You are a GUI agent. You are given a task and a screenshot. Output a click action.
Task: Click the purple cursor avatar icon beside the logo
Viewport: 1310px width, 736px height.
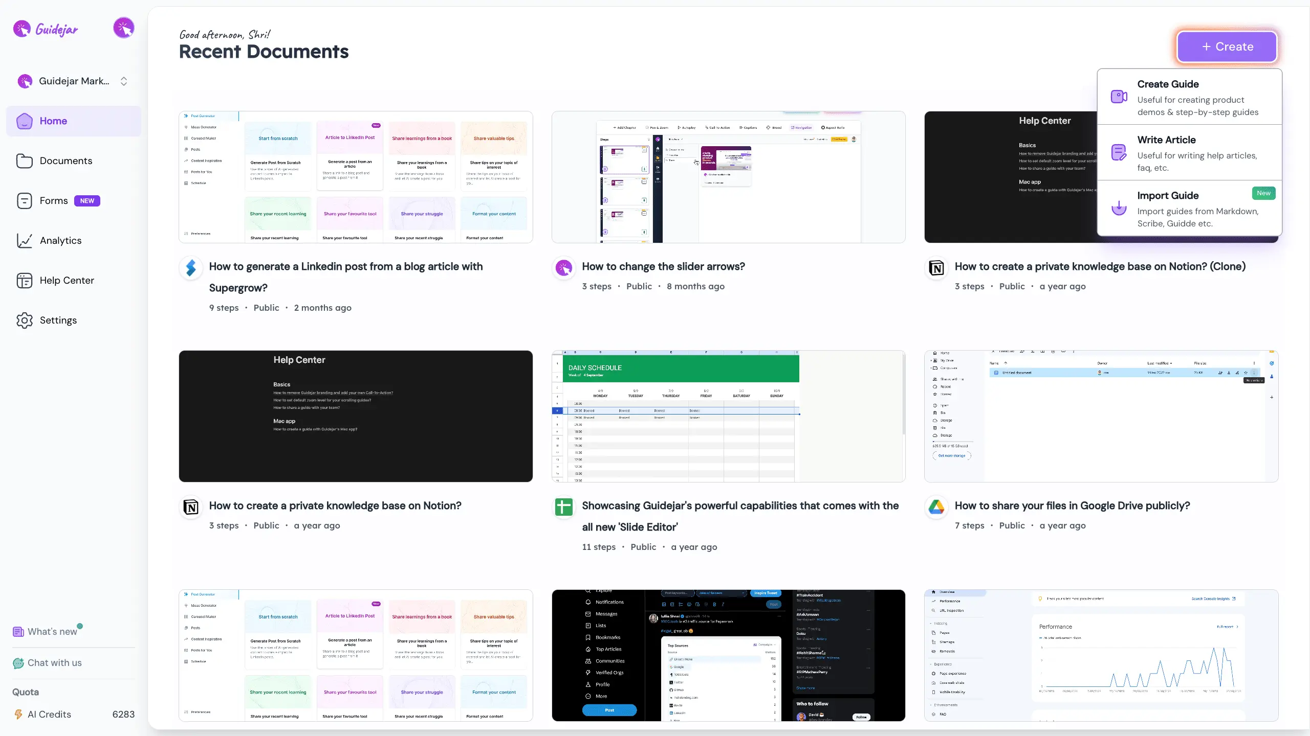(124, 28)
